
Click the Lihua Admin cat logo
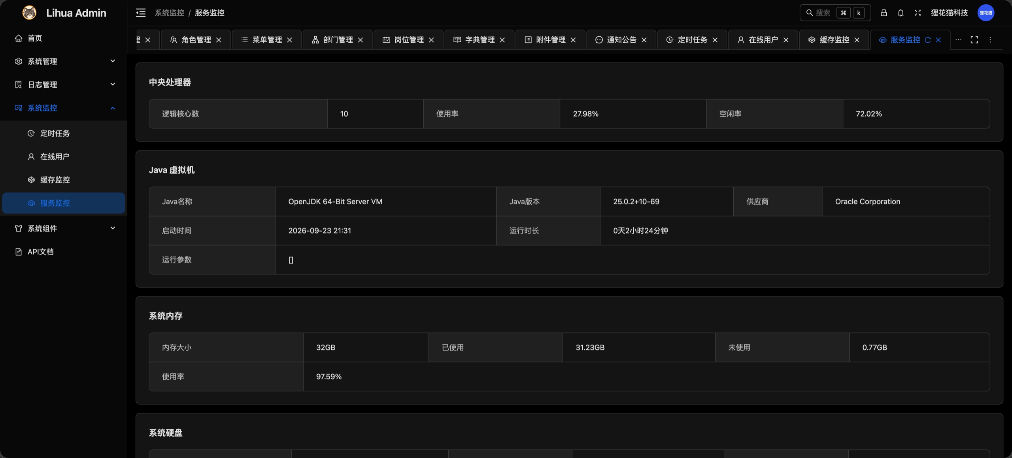point(29,13)
